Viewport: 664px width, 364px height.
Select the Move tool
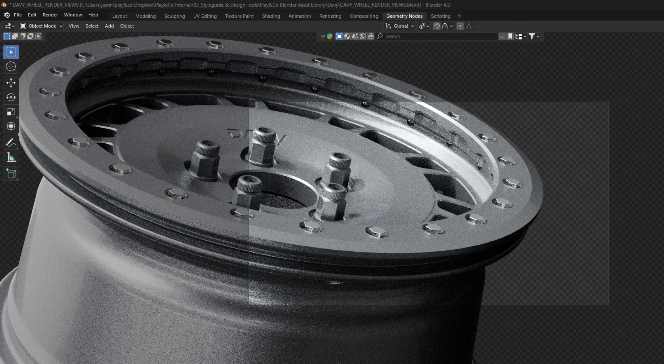click(x=11, y=83)
